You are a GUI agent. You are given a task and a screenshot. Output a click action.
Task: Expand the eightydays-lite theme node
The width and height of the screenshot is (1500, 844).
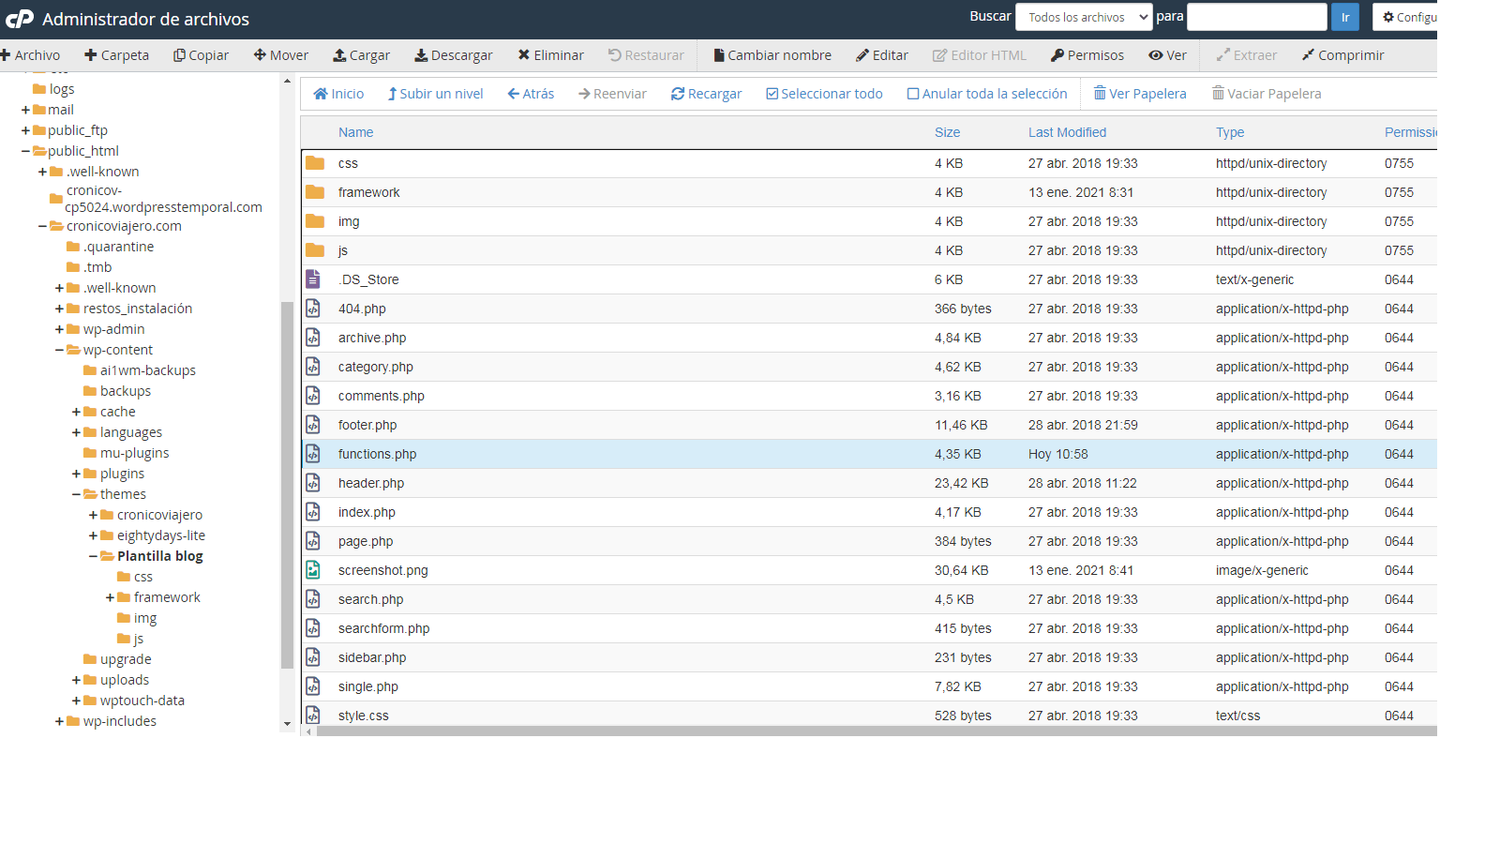[93, 535]
